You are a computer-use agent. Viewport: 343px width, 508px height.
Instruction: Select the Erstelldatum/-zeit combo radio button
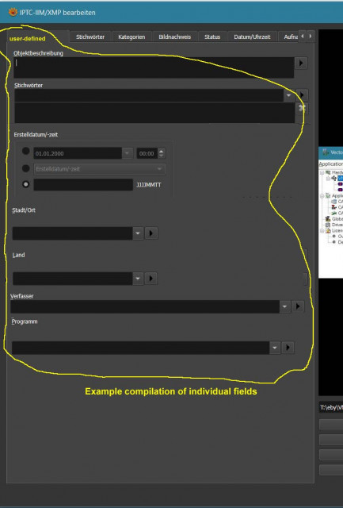tap(26, 168)
